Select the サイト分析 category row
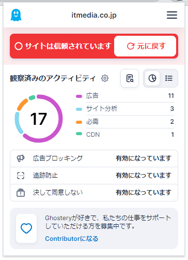The width and height of the screenshot is (188, 260). (125, 109)
